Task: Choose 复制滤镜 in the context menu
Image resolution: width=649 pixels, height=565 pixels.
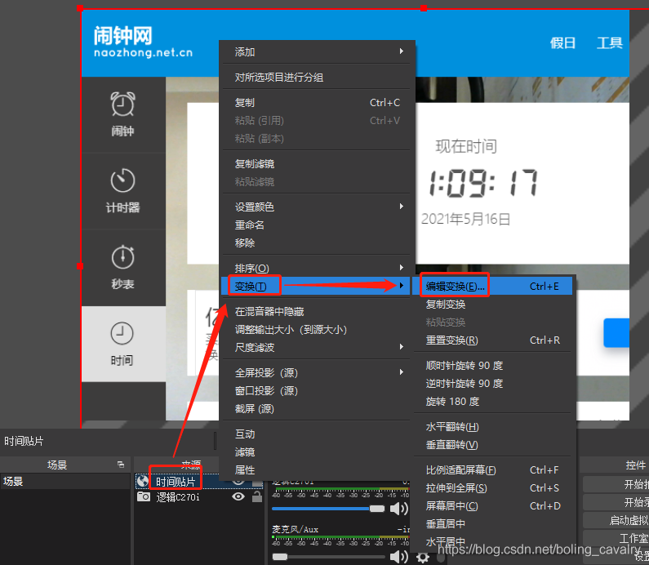Action: point(317,163)
